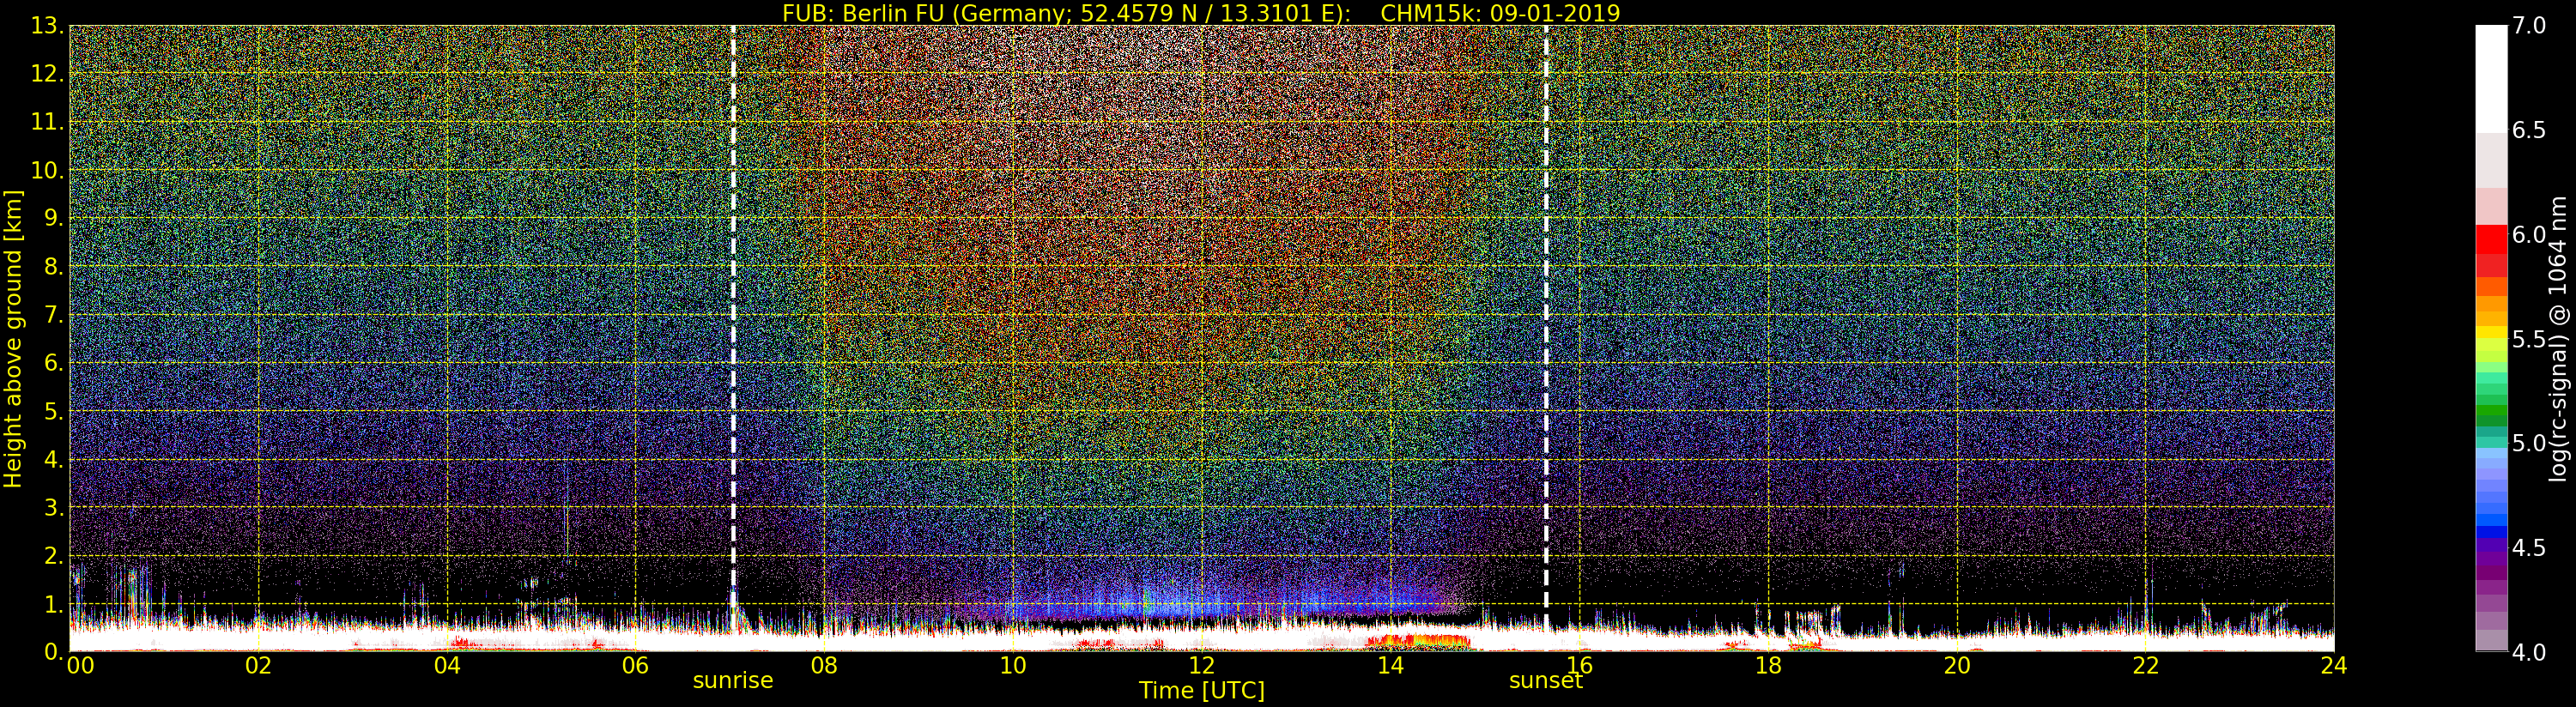
Task: Click the colorbar tick value 6.5
Action: click(x=2529, y=130)
